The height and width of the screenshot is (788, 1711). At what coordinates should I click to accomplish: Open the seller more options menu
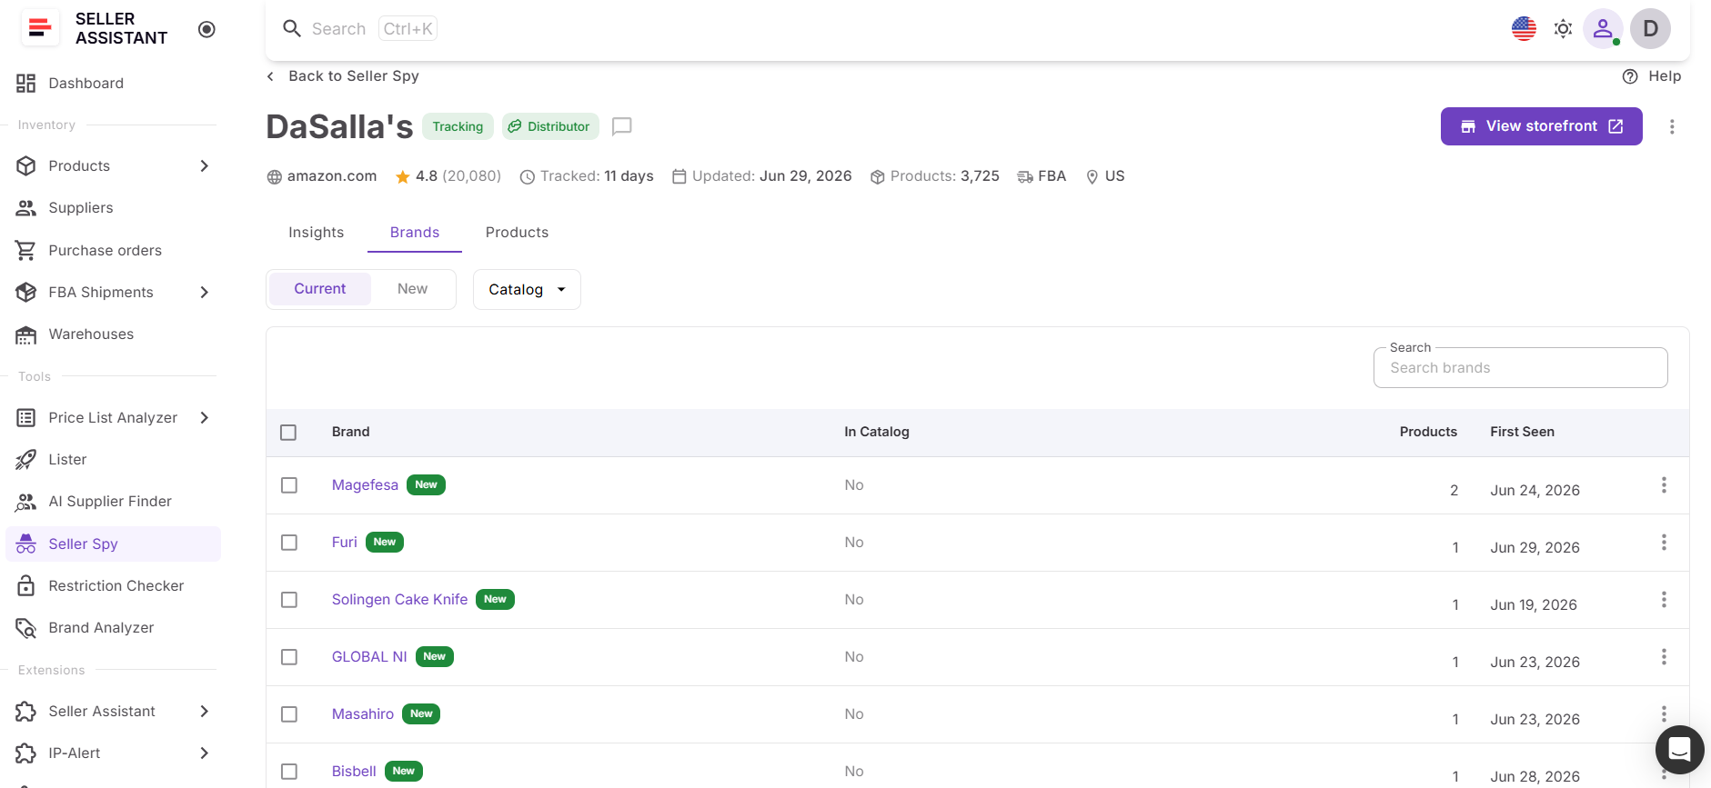pyautogui.click(x=1672, y=126)
